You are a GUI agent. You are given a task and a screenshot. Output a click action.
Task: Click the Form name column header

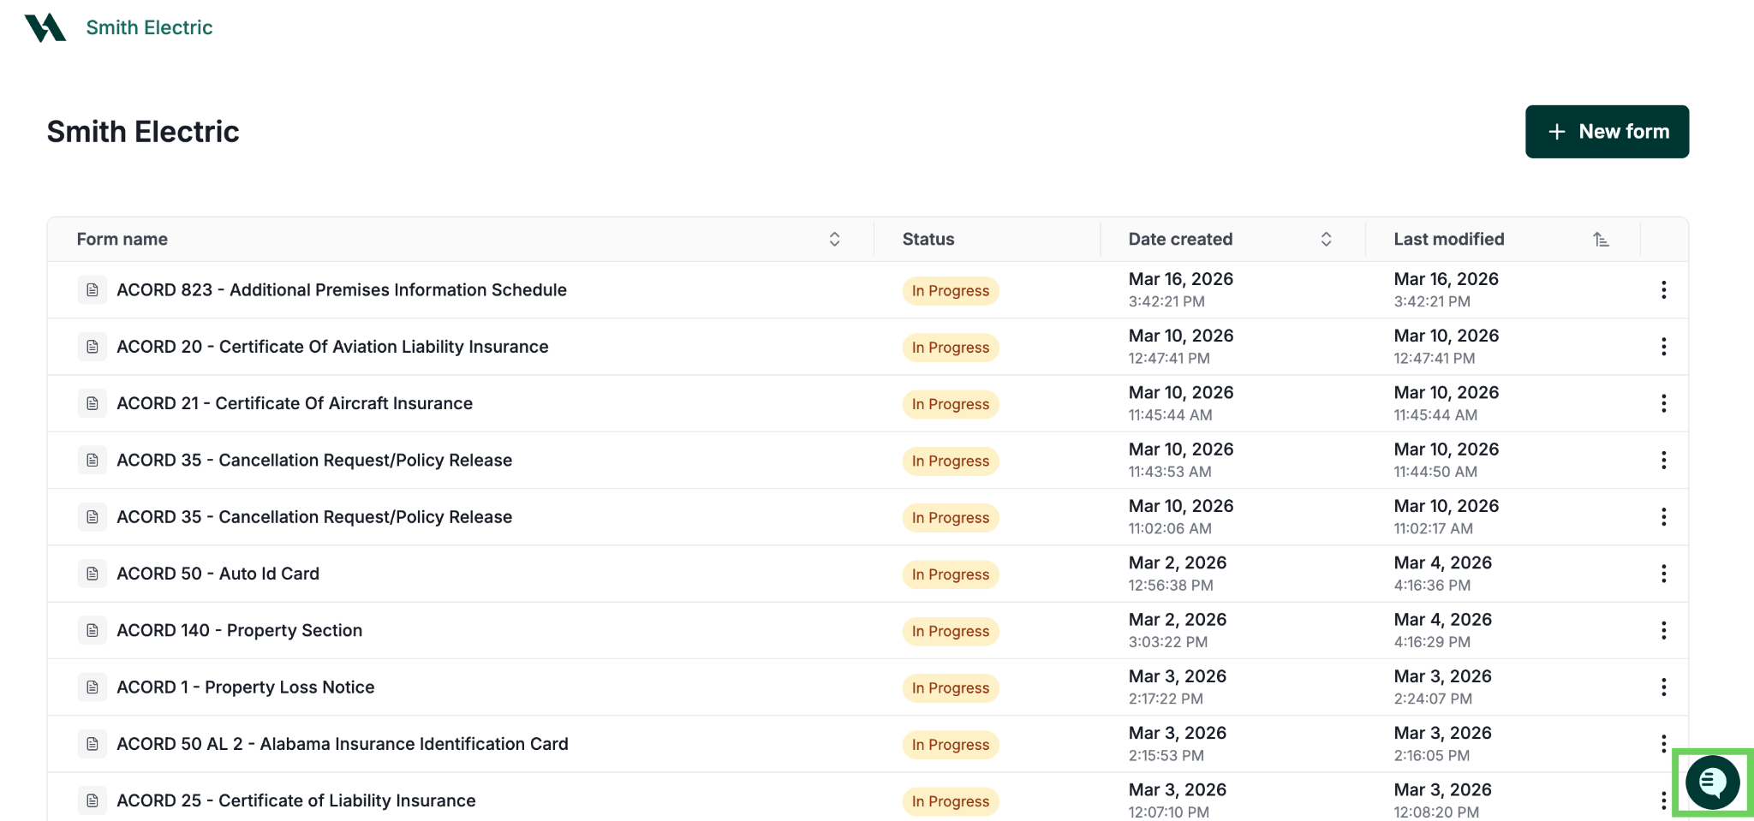point(122,240)
